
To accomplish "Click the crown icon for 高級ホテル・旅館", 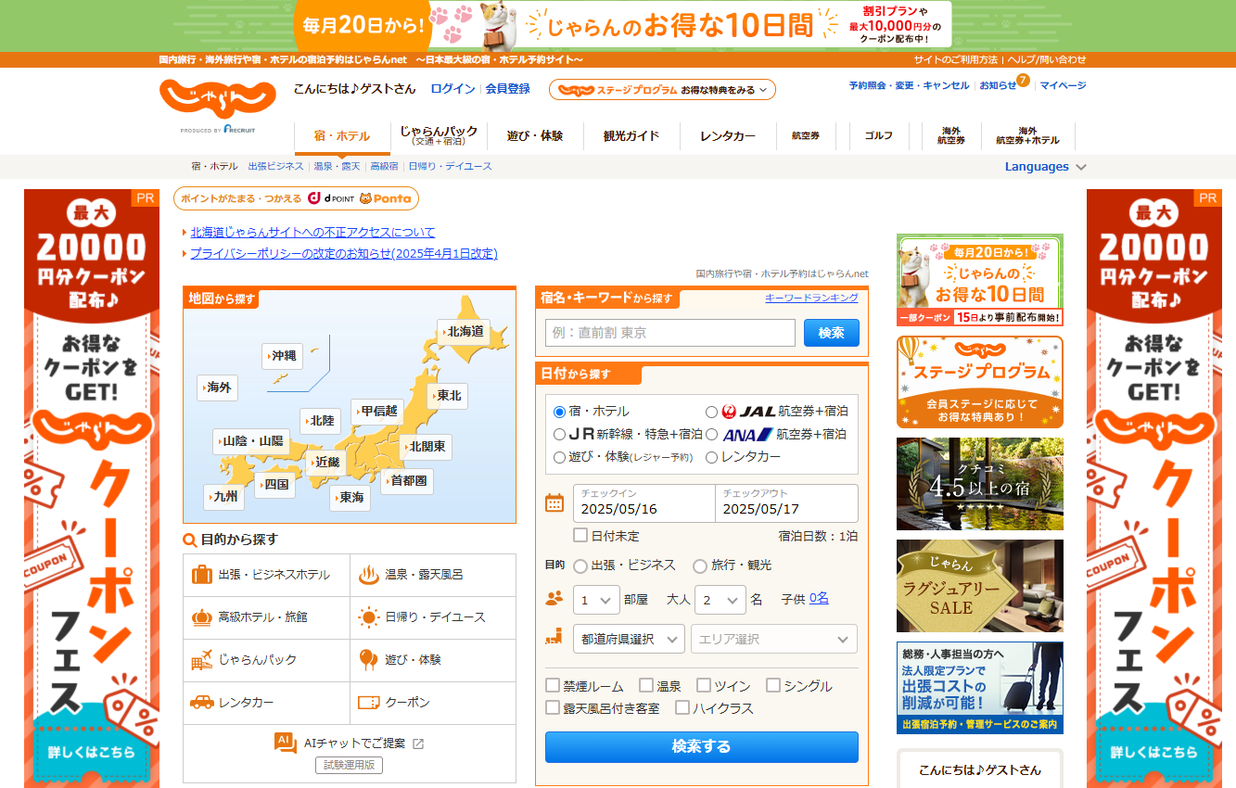I will coord(201,617).
